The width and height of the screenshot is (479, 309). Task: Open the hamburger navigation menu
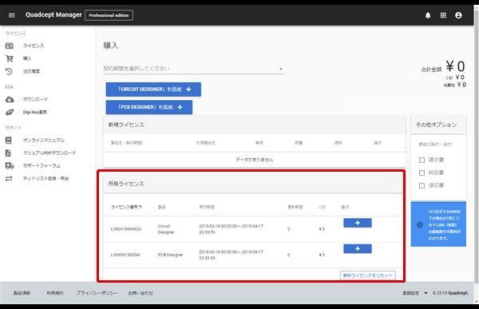coord(12,15)
